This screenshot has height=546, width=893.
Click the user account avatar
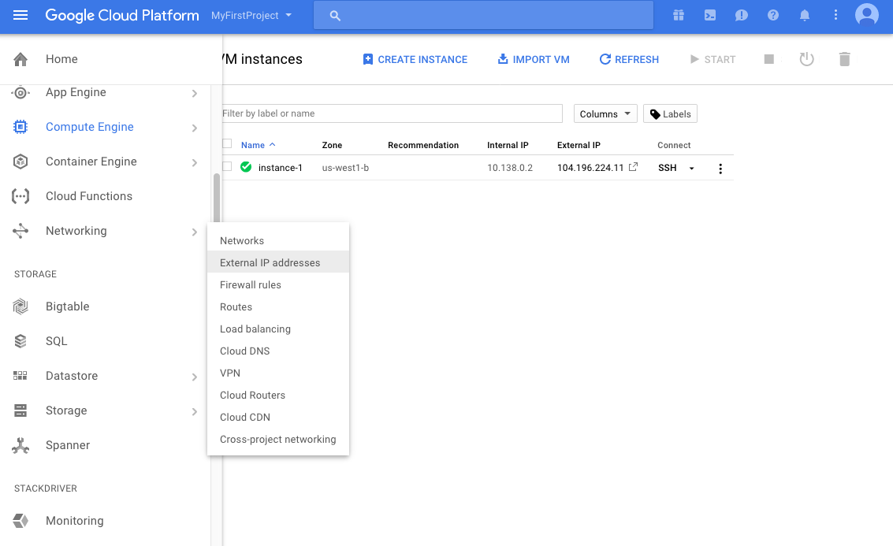tap(866, 15)
